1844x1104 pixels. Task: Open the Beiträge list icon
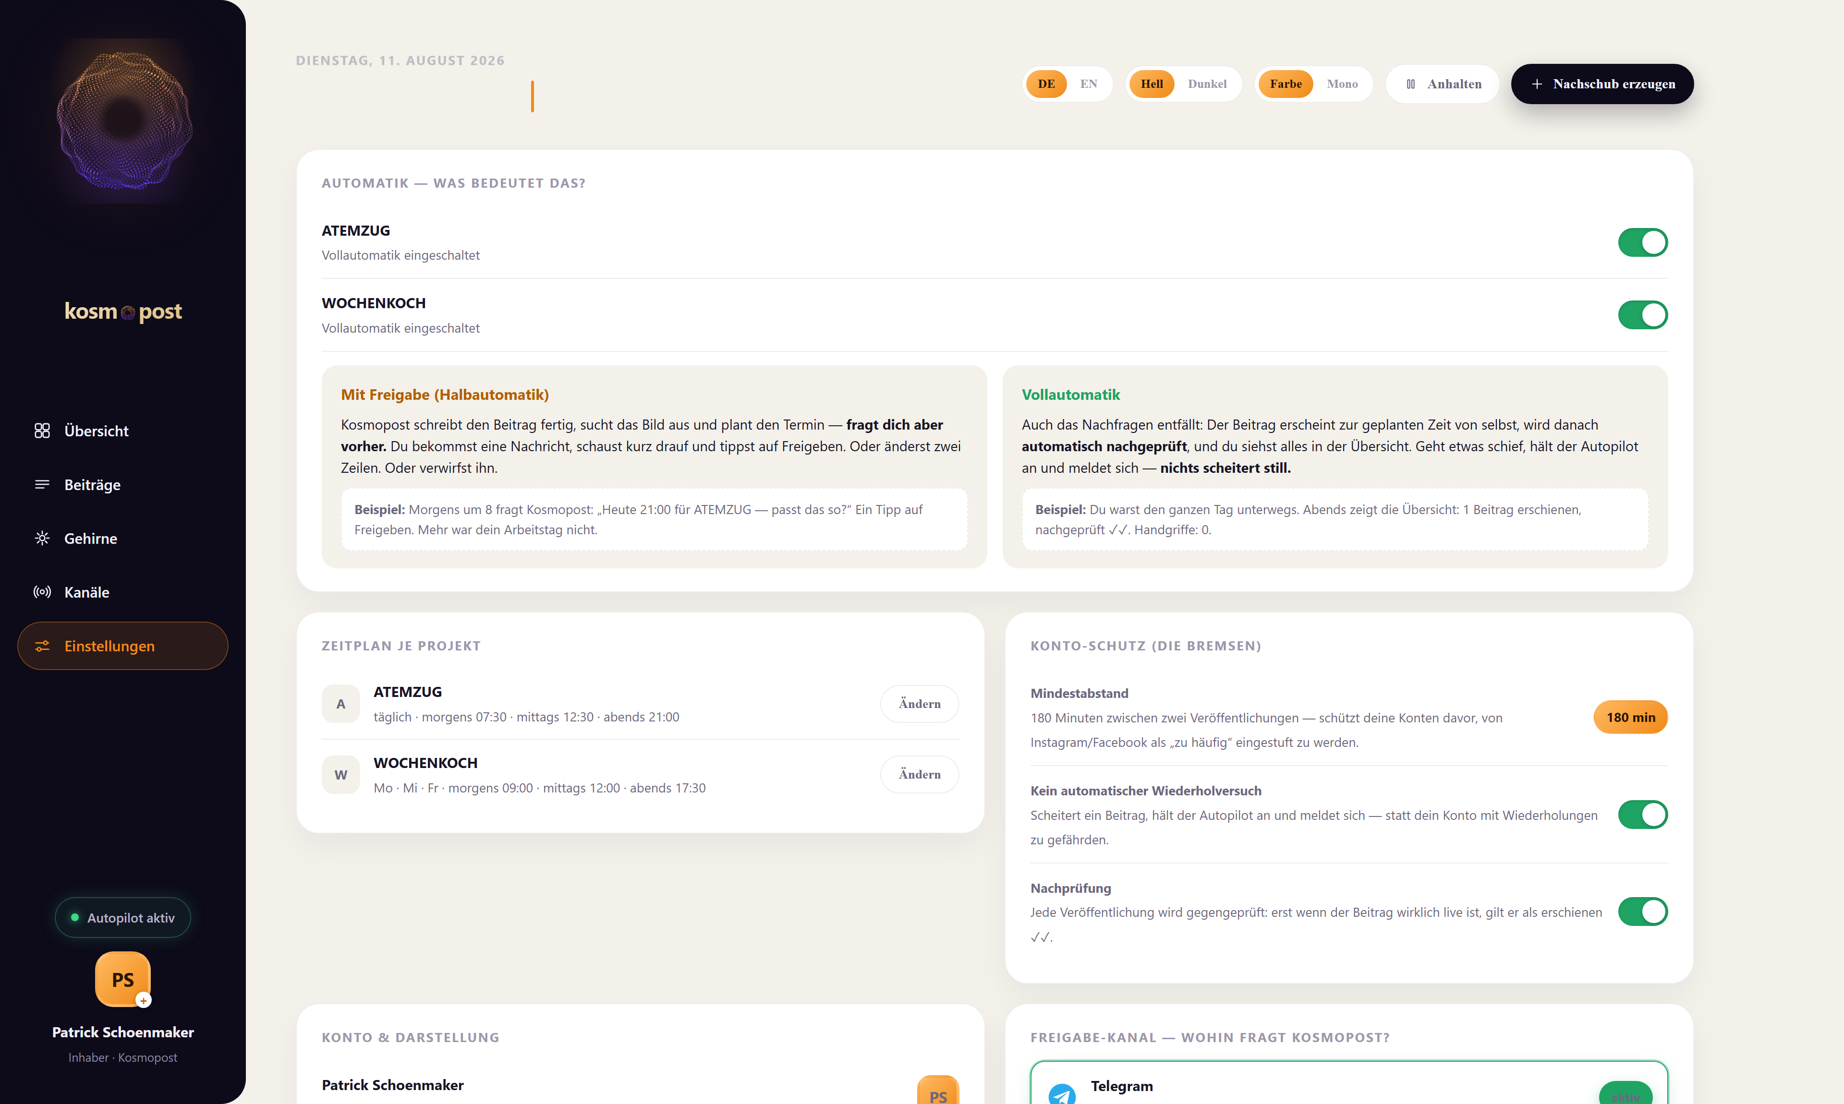point(42,484)
